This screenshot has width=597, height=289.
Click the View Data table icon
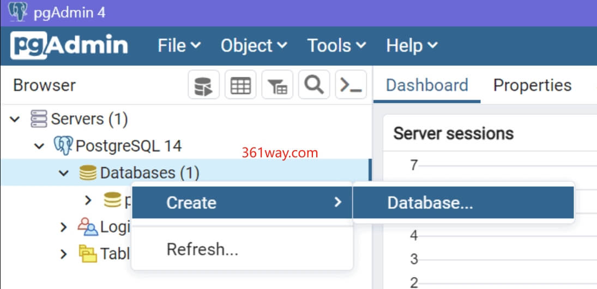240,85
